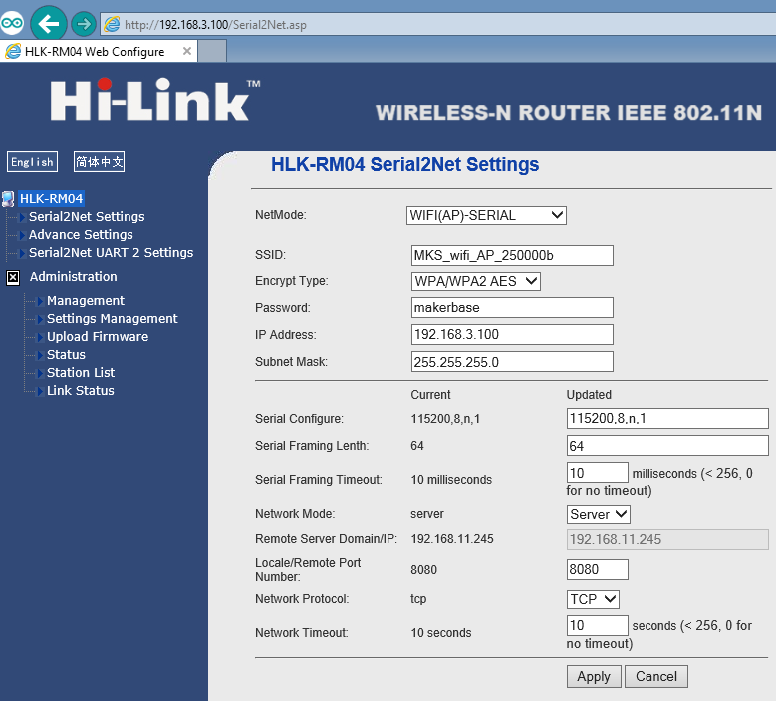776x701 pixels.
Task: Open Management page in sidebar
Action: 85,301
